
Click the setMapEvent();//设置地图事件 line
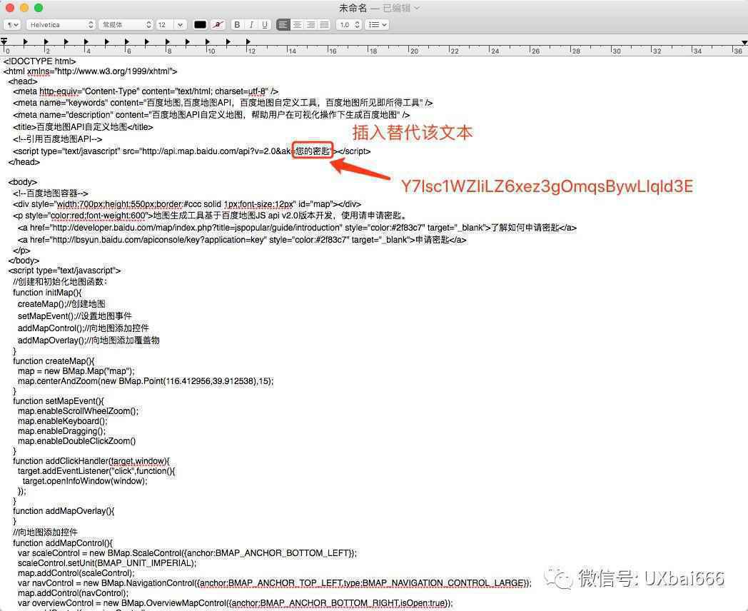[x=74, y=315]
